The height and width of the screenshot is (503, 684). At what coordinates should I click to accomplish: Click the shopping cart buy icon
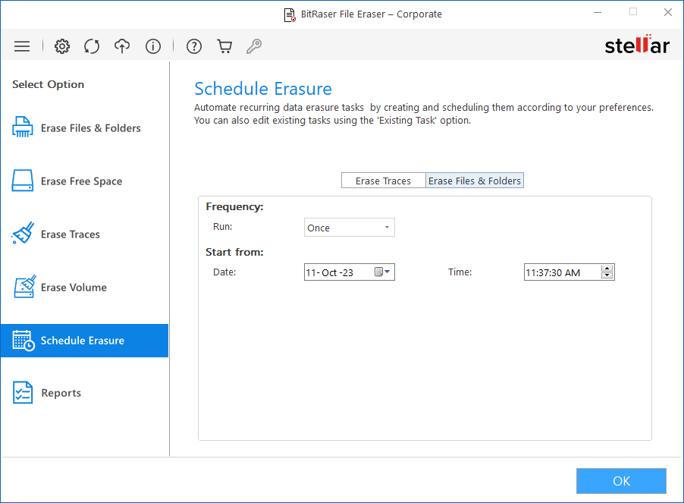point(224,46)
